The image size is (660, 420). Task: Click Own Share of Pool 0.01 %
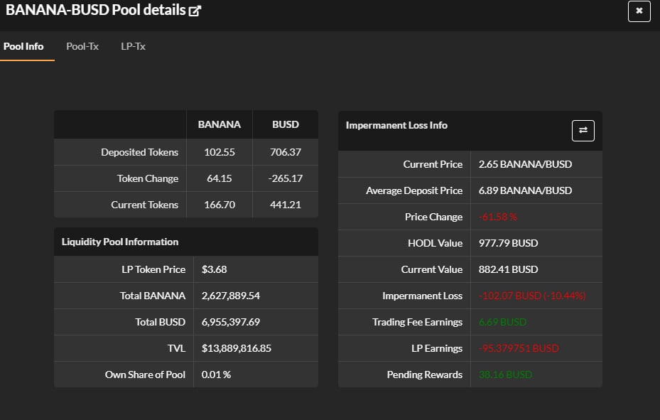pyautogui.click(x=216, y=375)
